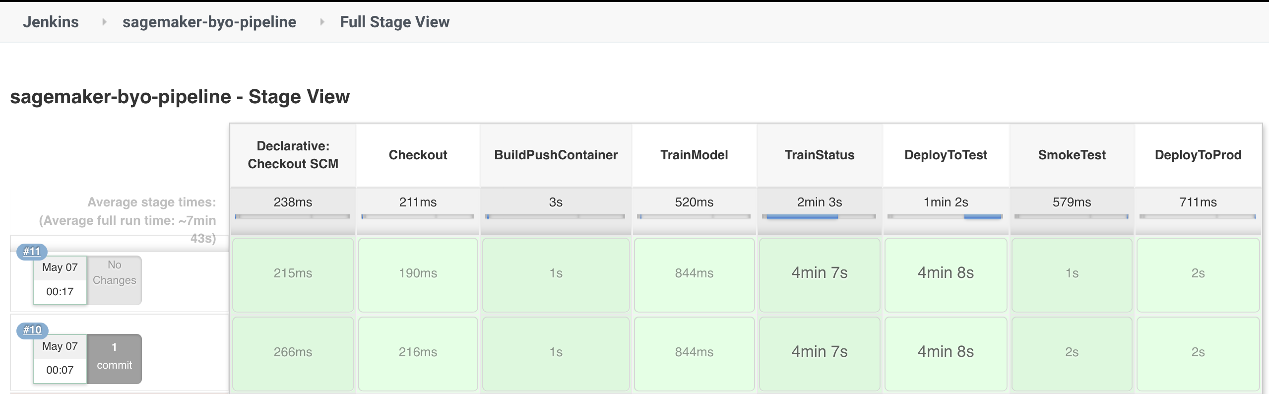Viewport: 1269px width, 394px height.
Task: Open build #10 DeployToTest 4min 8s cell
Action: pyautogui.click(x=946, y=354)
